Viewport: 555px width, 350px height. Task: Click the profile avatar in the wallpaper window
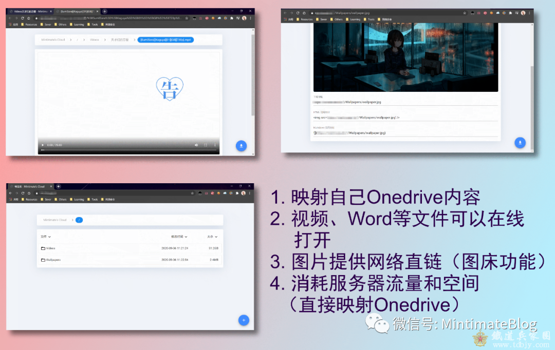point(523,13)
